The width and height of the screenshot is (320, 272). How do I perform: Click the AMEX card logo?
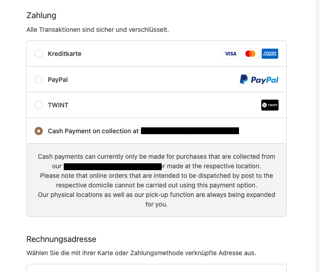click(270, 54)
